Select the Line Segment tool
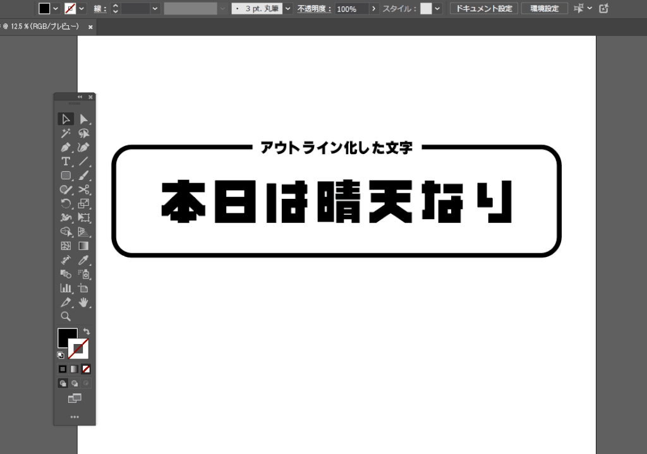Screen dimensions: 647x454 tap(84, 161)
